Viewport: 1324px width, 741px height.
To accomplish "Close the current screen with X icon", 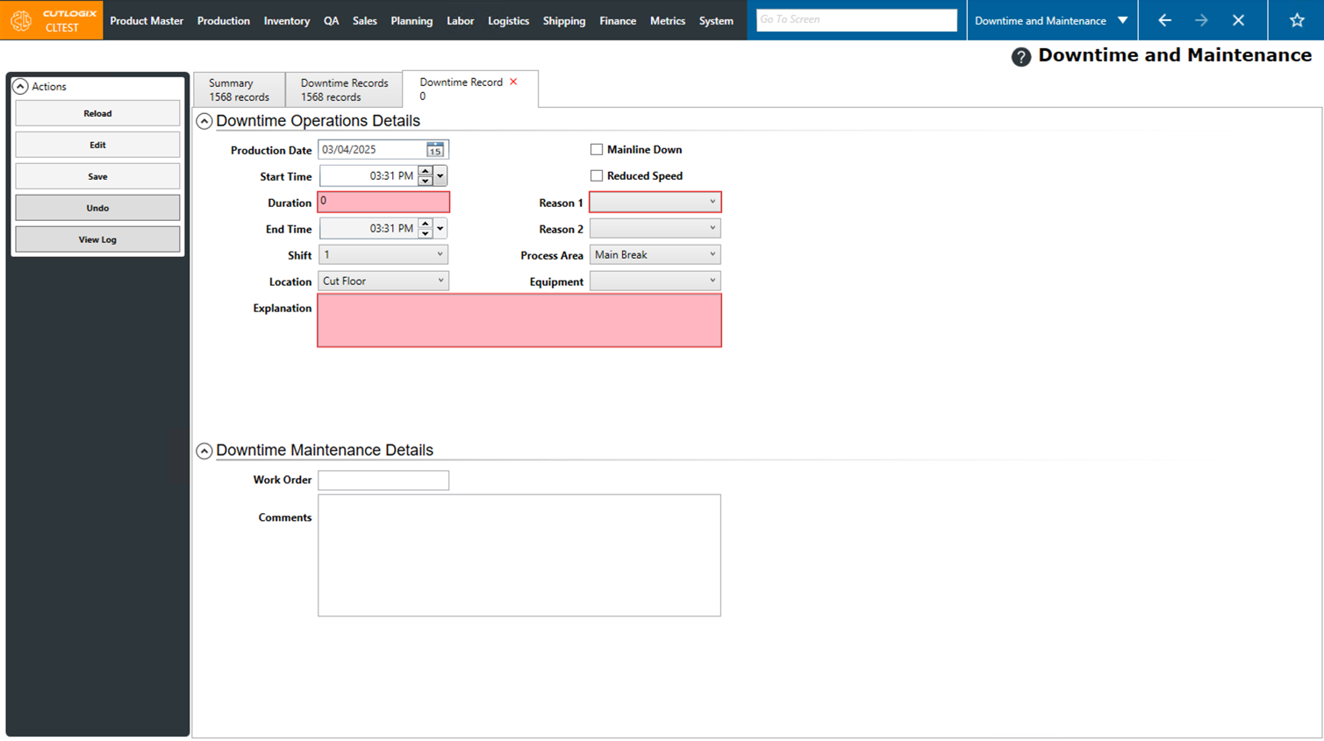I will pos(1238,20).
